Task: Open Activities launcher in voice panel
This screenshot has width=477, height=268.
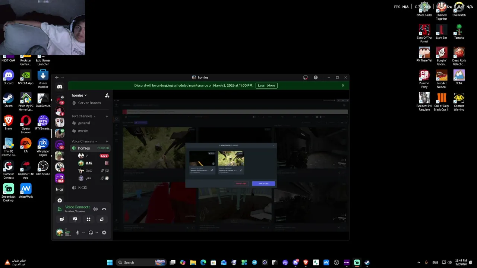Action: pyautogui.click(x=88, y=219)
